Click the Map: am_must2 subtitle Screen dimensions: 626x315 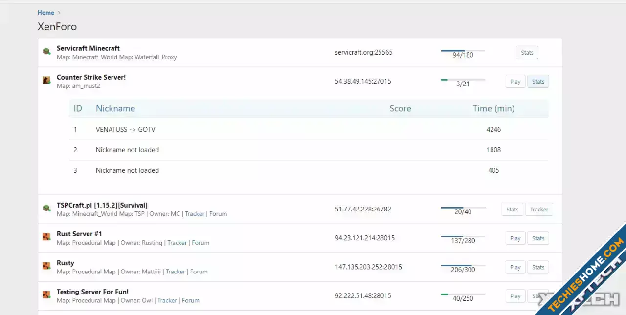78,86
